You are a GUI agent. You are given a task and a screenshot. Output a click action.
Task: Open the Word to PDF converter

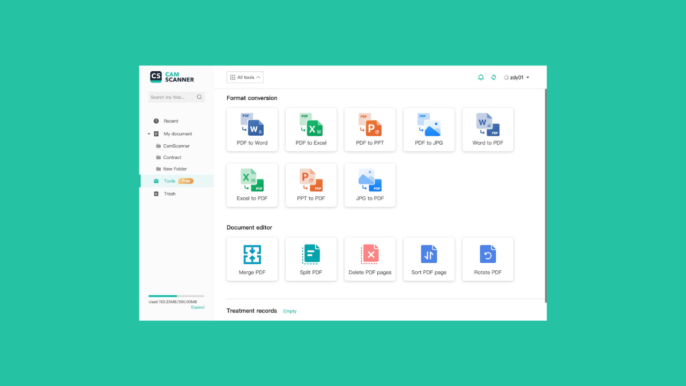coord(488,130)
